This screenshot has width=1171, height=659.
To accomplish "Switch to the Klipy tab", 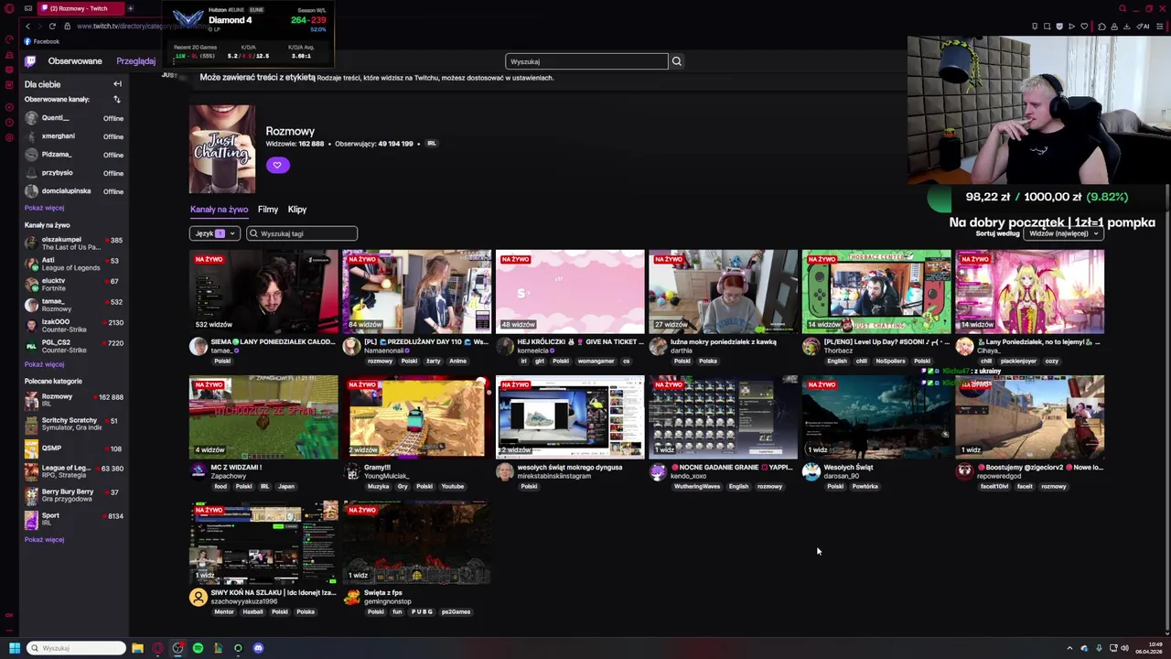I will 297,210.
